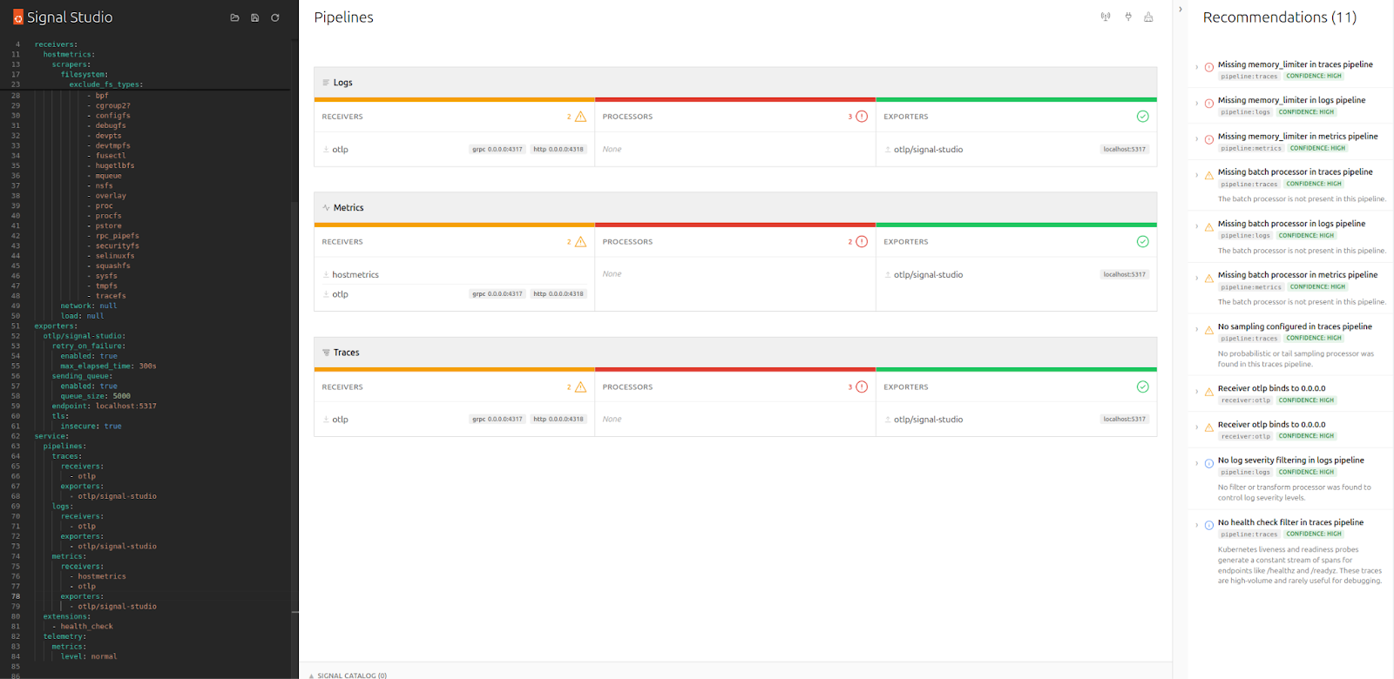Expand Missing batch processor in traces pipeline

pos(1197,175)
